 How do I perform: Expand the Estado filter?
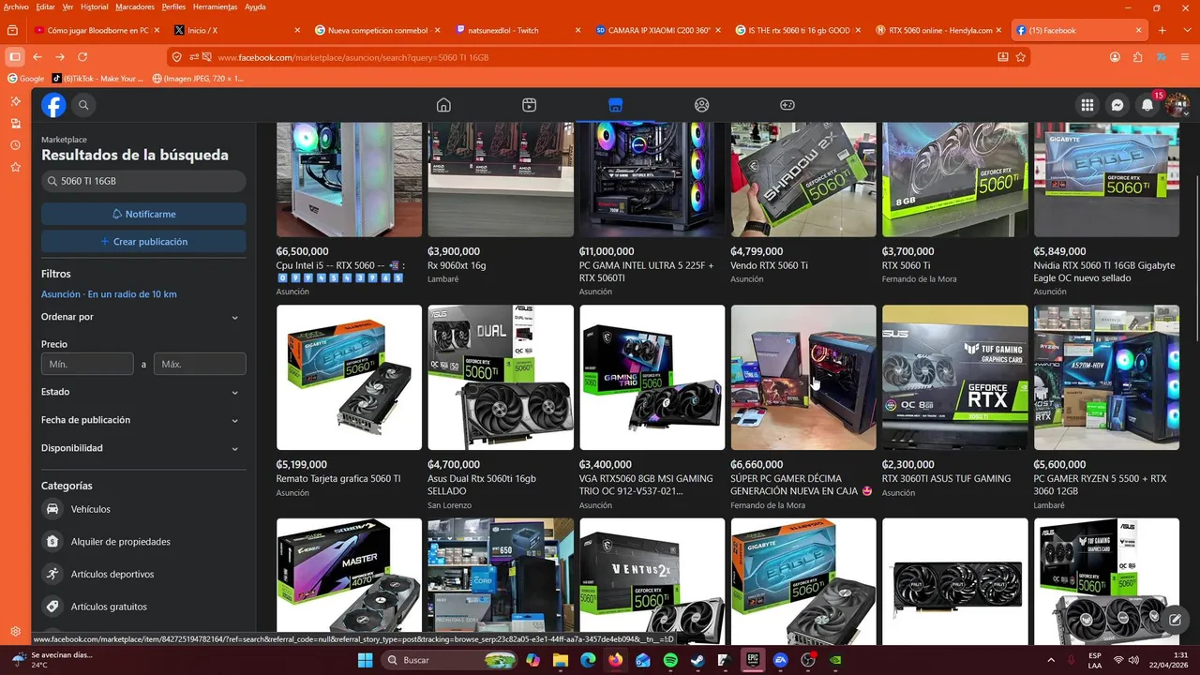point(143,392)
